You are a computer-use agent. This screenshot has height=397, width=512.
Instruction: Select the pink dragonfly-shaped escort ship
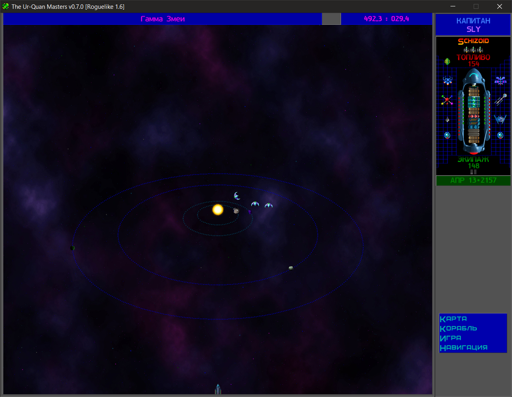500,80
